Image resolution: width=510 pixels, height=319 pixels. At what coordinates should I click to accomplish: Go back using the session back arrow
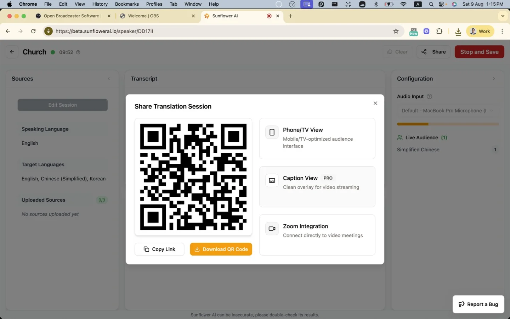12,52
